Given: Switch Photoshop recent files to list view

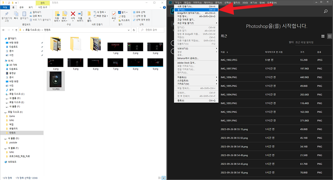Looking at the screenshot, I should point(330,36).
